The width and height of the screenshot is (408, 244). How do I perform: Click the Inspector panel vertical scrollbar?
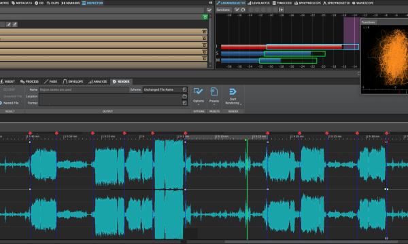210,41
